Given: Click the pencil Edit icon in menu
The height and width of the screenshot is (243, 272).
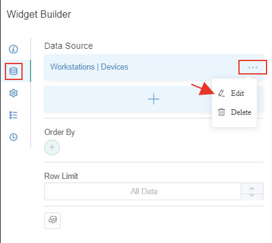Looking at the screenshot, I should click(222, 93).
